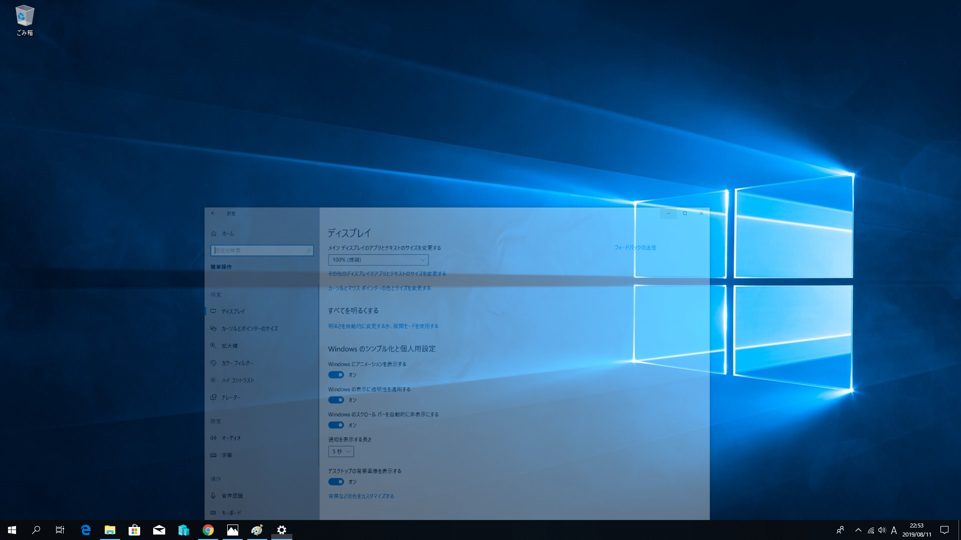Screen dimensions: 961x540
Task: Maximize the Settings window
Action: pyautogui.click(x=685, y=213)
